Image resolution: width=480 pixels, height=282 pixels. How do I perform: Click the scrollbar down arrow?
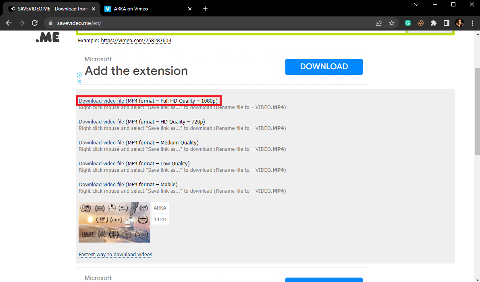pos(477,280)
